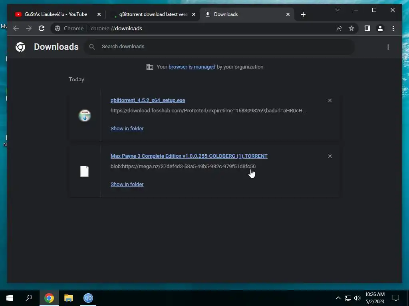Reload the Downloads page
Screen dimensions: 409x306
[42, 28]
